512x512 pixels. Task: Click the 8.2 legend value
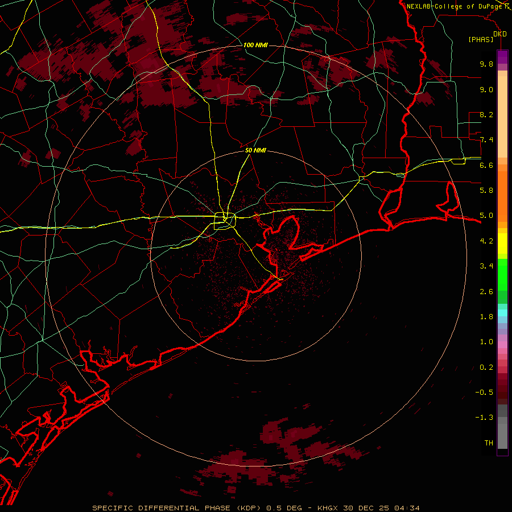pos(486,114)
